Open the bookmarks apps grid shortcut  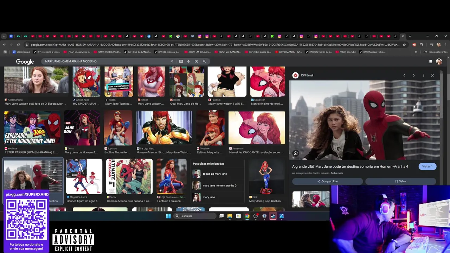click(5, 52)
